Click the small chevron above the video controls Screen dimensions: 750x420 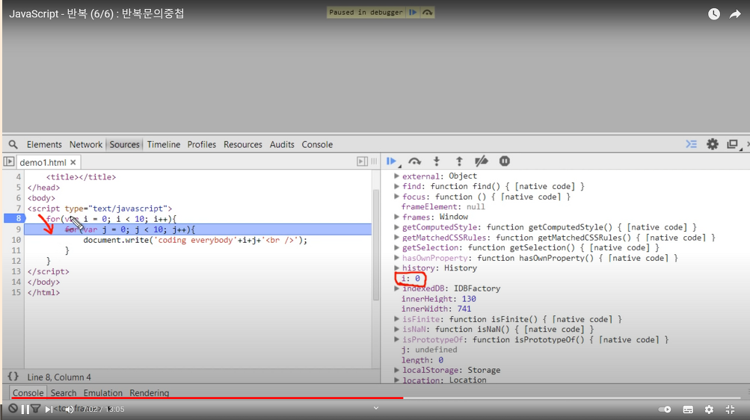pyautogui.click(x=376, y=408)
